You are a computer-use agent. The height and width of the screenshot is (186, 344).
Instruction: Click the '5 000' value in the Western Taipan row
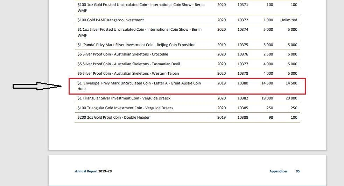[293, 74]
